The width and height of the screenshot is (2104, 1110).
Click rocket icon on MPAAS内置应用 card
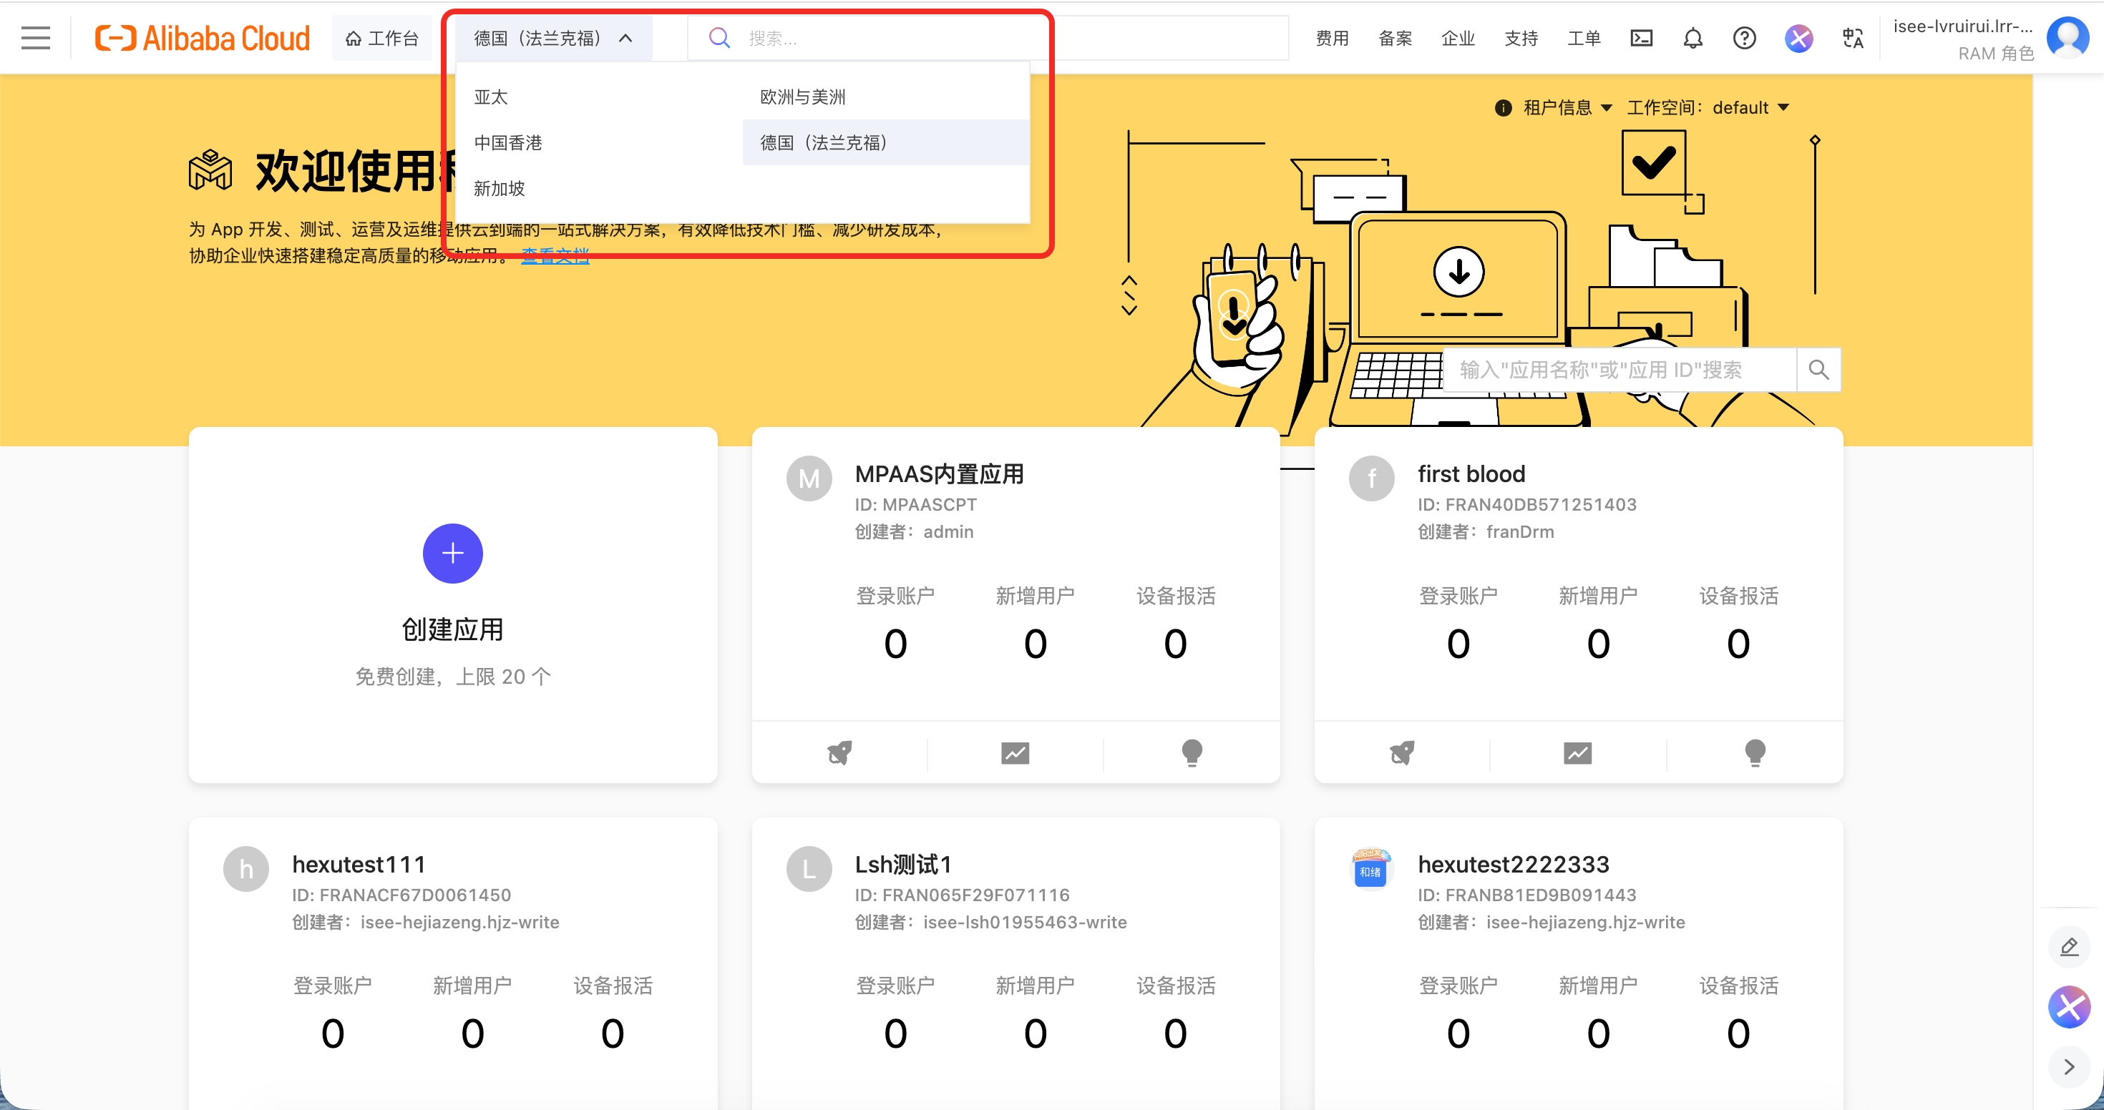click(839, 752)
